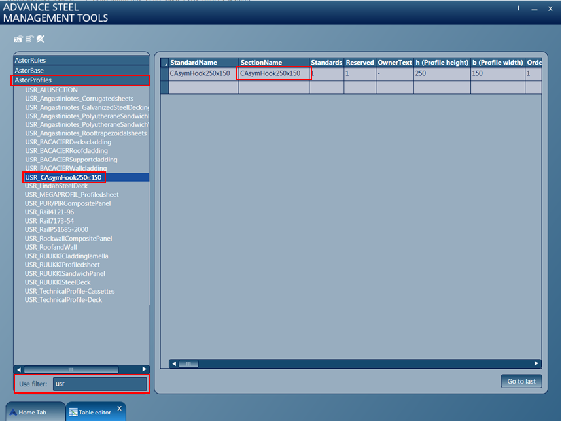Click the OwnerText cell showing '-'
The height and width of the screenshot is (421, 562).
click(x=395, y=73)
